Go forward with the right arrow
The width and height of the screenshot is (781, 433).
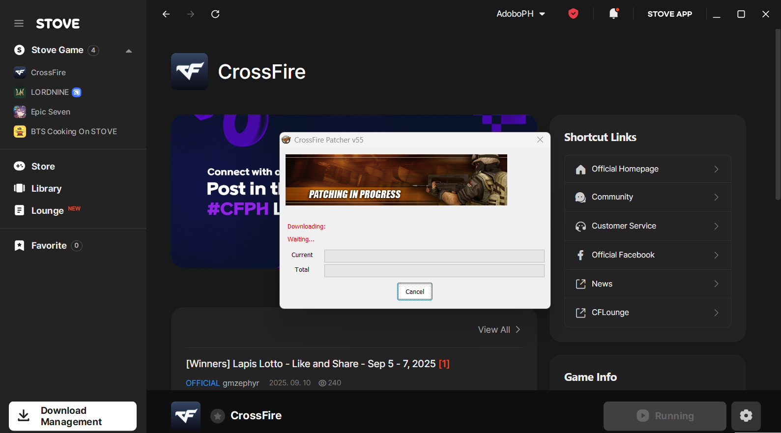191,14
